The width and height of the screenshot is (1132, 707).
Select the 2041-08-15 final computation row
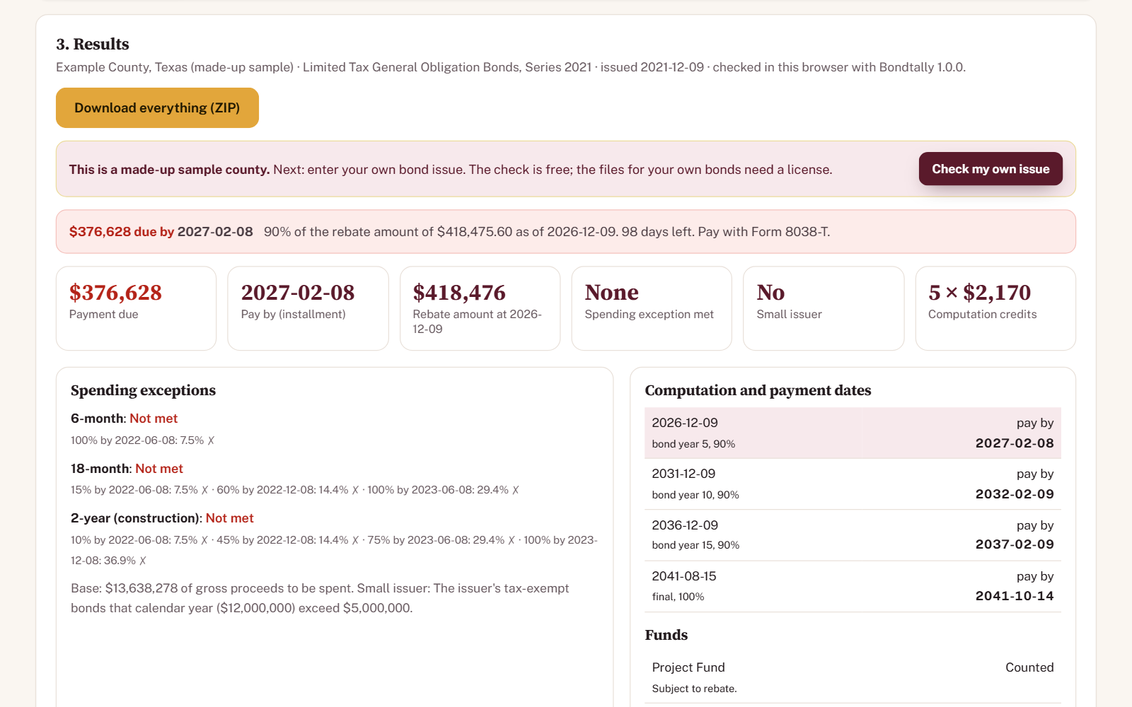point(853,586)
